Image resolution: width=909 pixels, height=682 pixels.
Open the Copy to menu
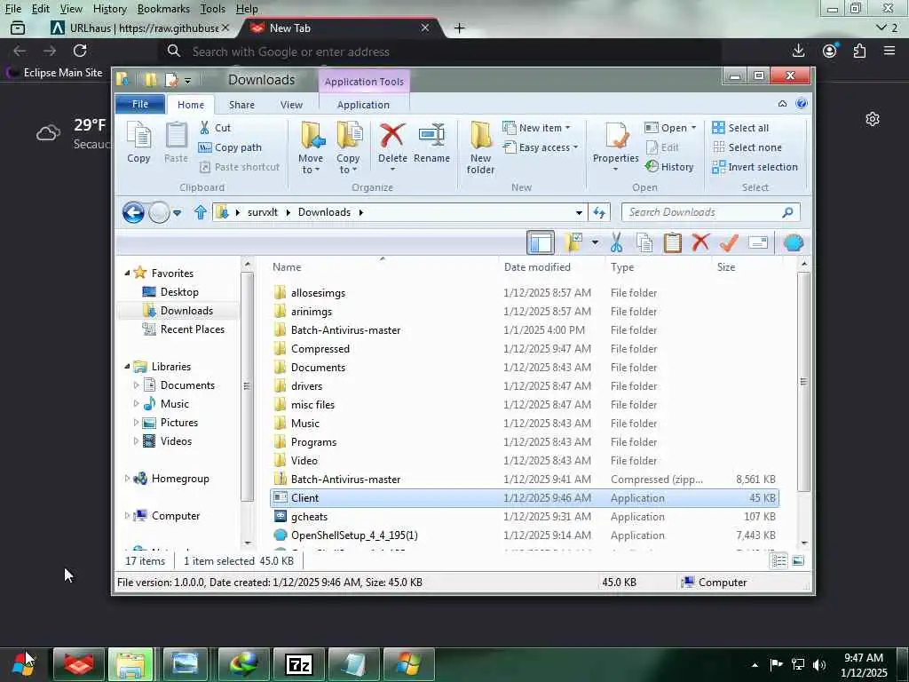[348, 148]
